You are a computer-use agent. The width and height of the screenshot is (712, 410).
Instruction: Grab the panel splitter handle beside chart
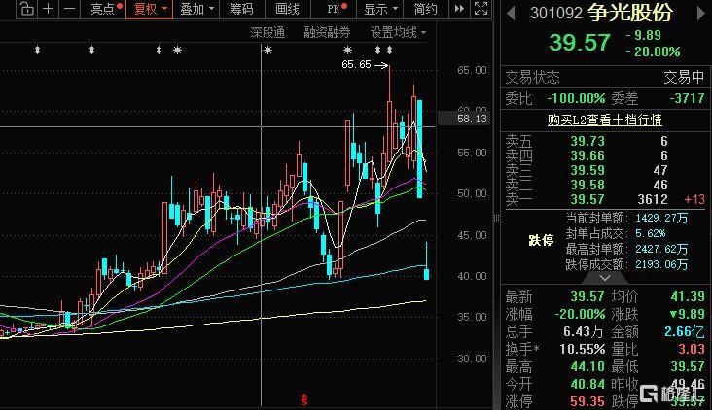coord(496,219)
